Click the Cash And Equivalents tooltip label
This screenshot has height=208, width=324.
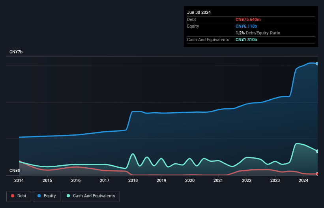click(x=208, y=40)
